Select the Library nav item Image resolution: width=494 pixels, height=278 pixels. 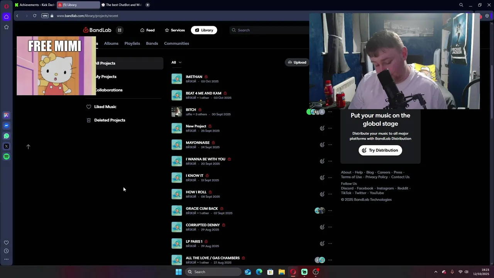(204, 30)
